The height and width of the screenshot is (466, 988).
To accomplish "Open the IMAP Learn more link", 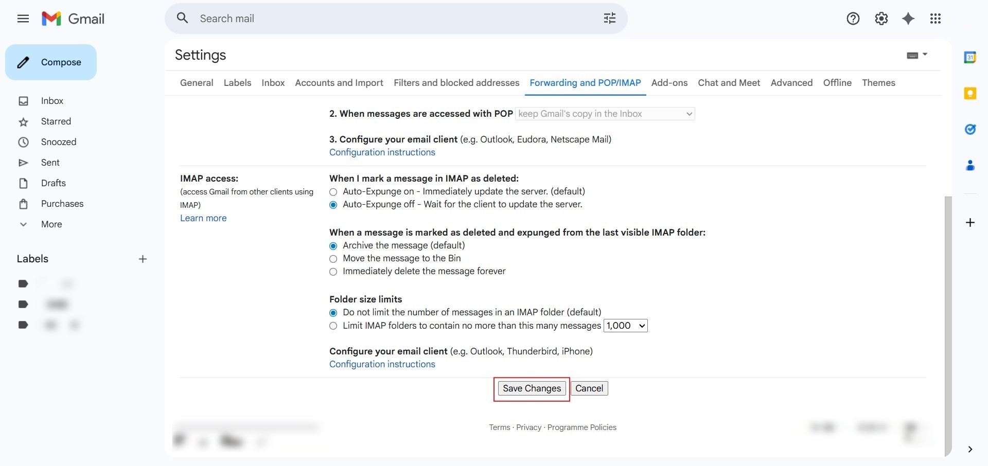I will pos(203,218).
